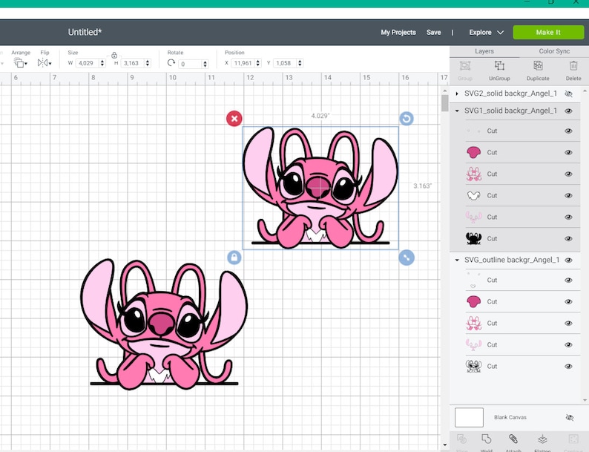
Task: Switch to the Layers tab
Action: click(484, 51)
